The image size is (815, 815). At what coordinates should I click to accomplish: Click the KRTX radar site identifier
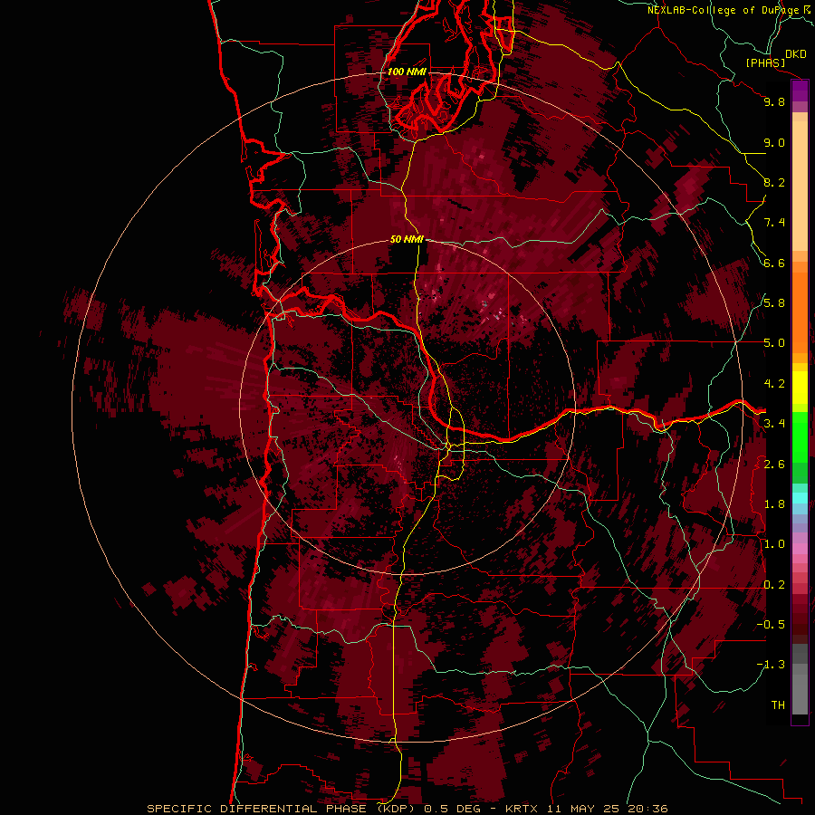(x=523, y=809)
